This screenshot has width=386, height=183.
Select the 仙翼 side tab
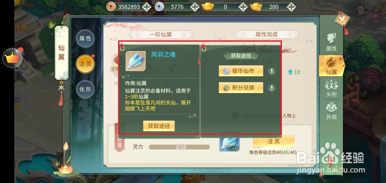click(331, 66)
